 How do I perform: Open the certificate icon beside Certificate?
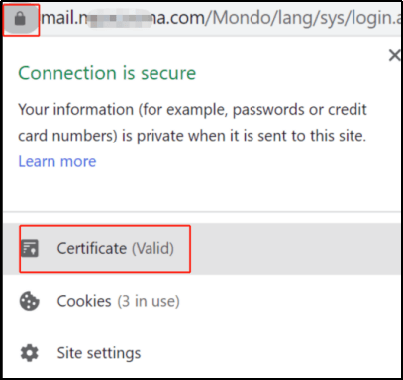(x=30, y=248)
